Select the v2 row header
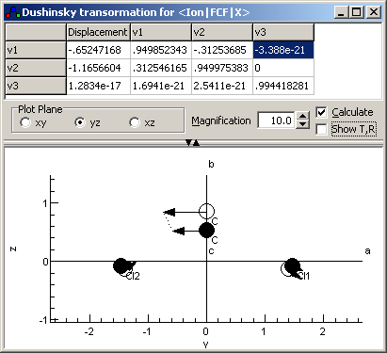 (36, 68)
